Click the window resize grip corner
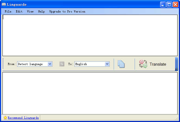Screen dimensions: 180x122 click(x=177, y=119)
